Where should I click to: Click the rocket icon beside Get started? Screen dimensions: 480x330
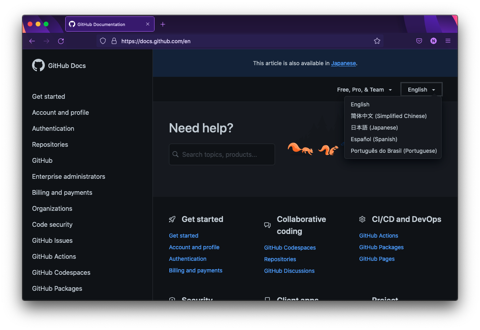(172, 219)
